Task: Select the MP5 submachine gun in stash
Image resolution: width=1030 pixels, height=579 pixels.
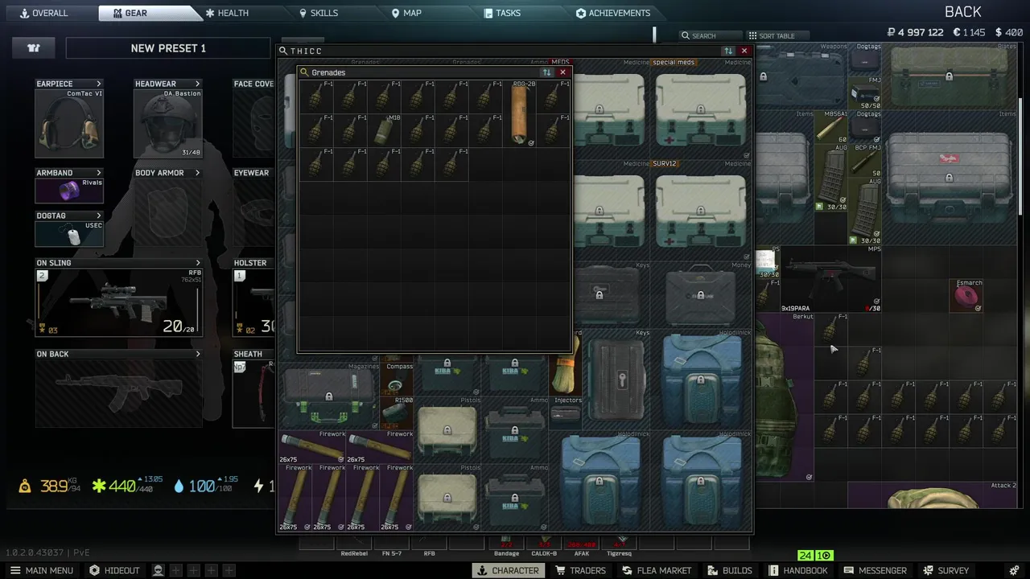Action: point(830,279)
